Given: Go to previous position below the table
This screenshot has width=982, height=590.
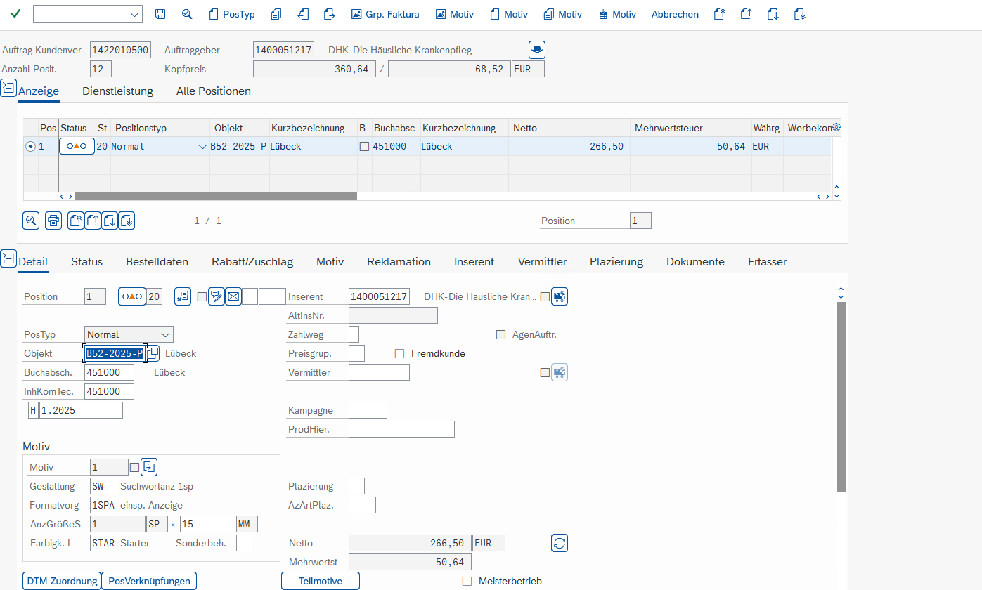Looking at the screenshot, I should [x=93, y=221].
